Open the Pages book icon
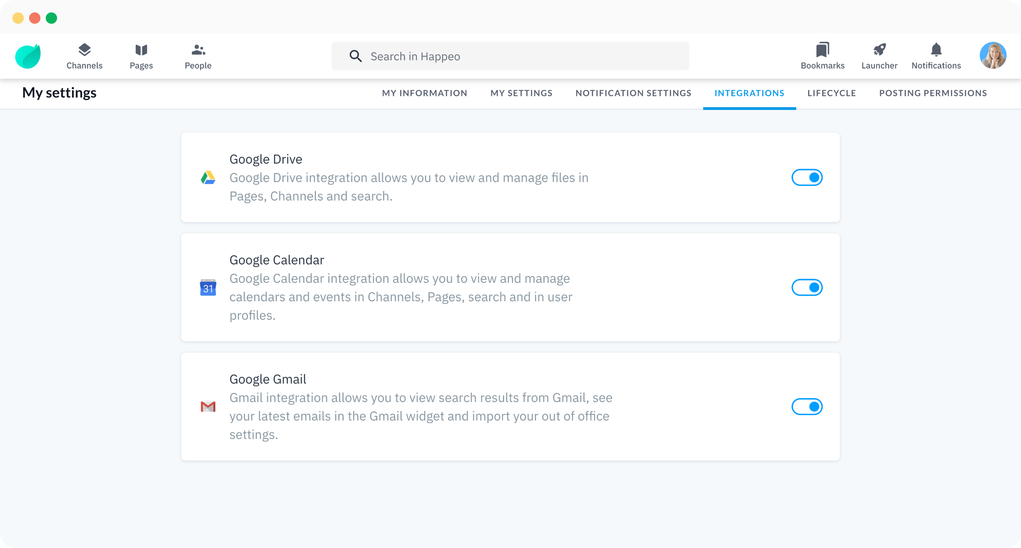The width and height of the screenshot is (1021, 548). [x=141, y=56]
